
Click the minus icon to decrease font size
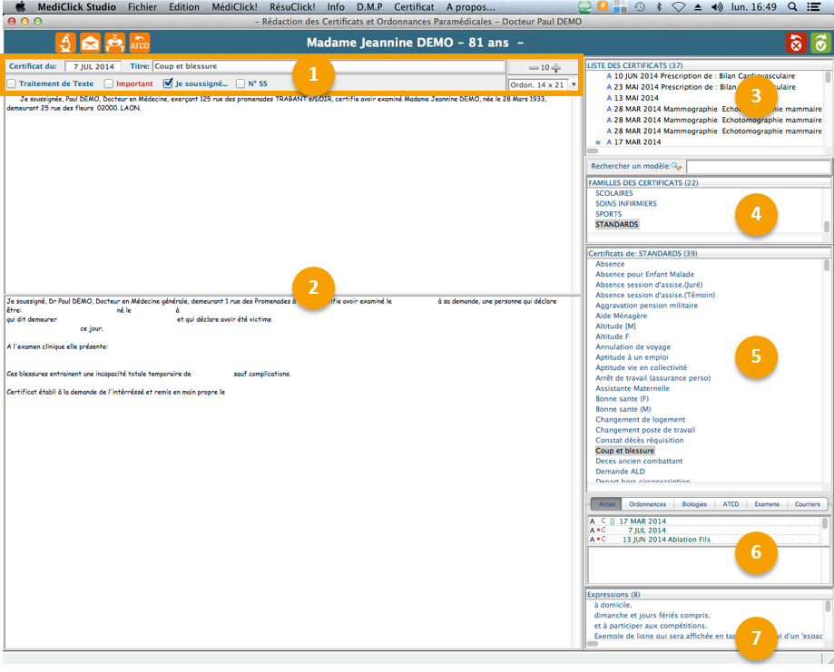(534, 67)
